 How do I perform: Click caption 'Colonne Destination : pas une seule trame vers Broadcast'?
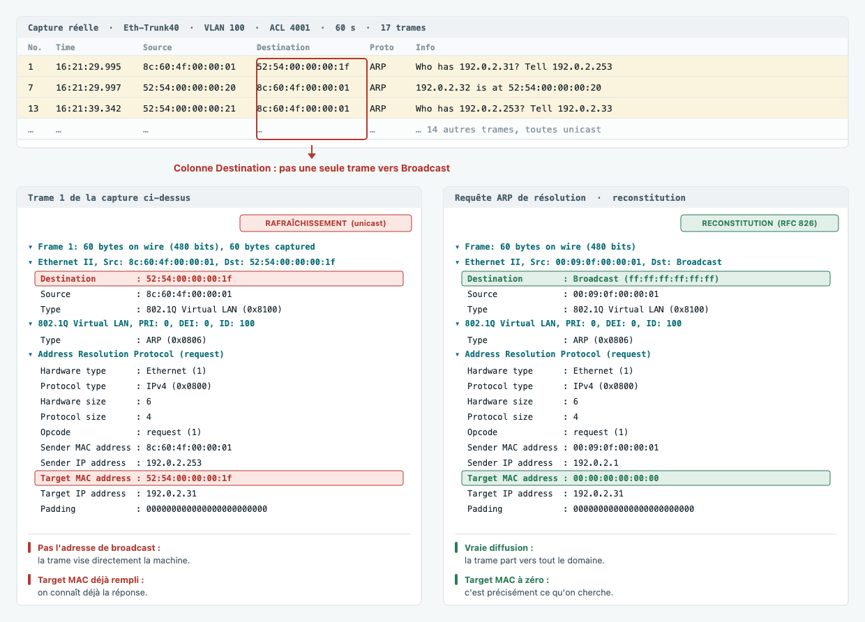[312, 168]
